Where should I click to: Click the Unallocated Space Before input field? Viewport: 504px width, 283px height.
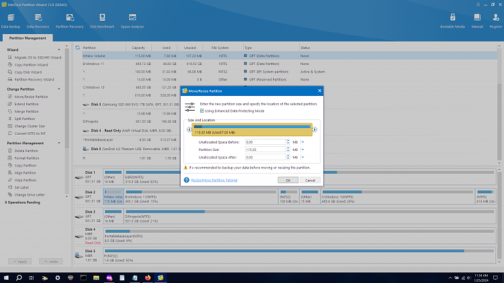265,141
